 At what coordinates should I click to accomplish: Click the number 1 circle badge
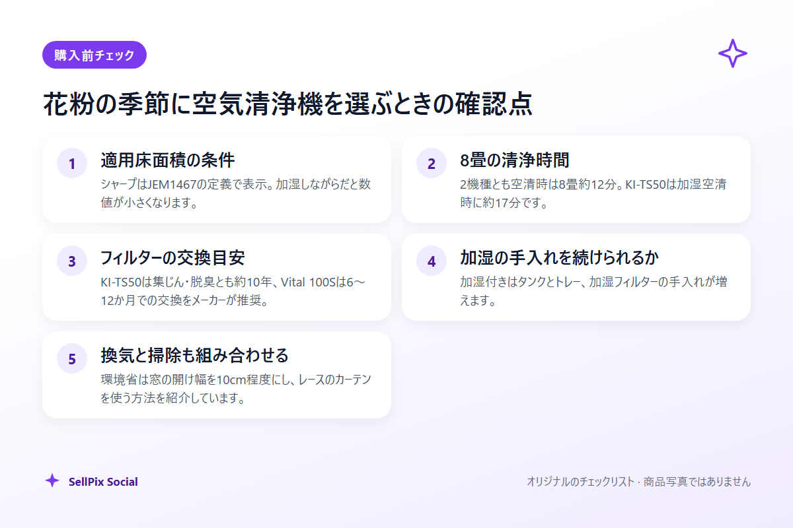click(x=72, y=163)
